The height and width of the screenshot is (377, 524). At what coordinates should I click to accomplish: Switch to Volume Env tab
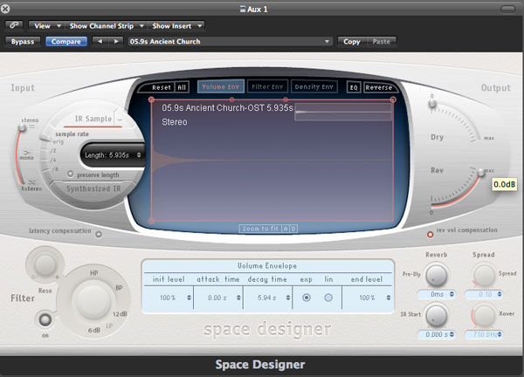coord(221,86)
